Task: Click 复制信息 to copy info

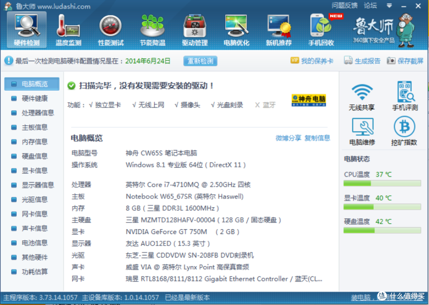Action: [x=317, y=138]
